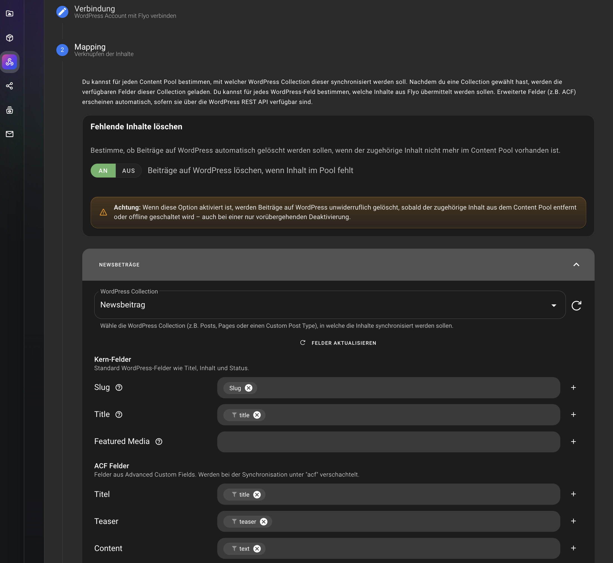Image resolution: width=613 pixels, height=563 pixels.
Task: Click the Verbindung step pencil icon
Action: coord(62,12)
